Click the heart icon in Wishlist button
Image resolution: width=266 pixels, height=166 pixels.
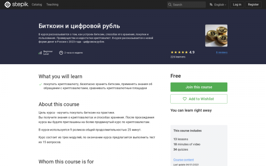184,99
